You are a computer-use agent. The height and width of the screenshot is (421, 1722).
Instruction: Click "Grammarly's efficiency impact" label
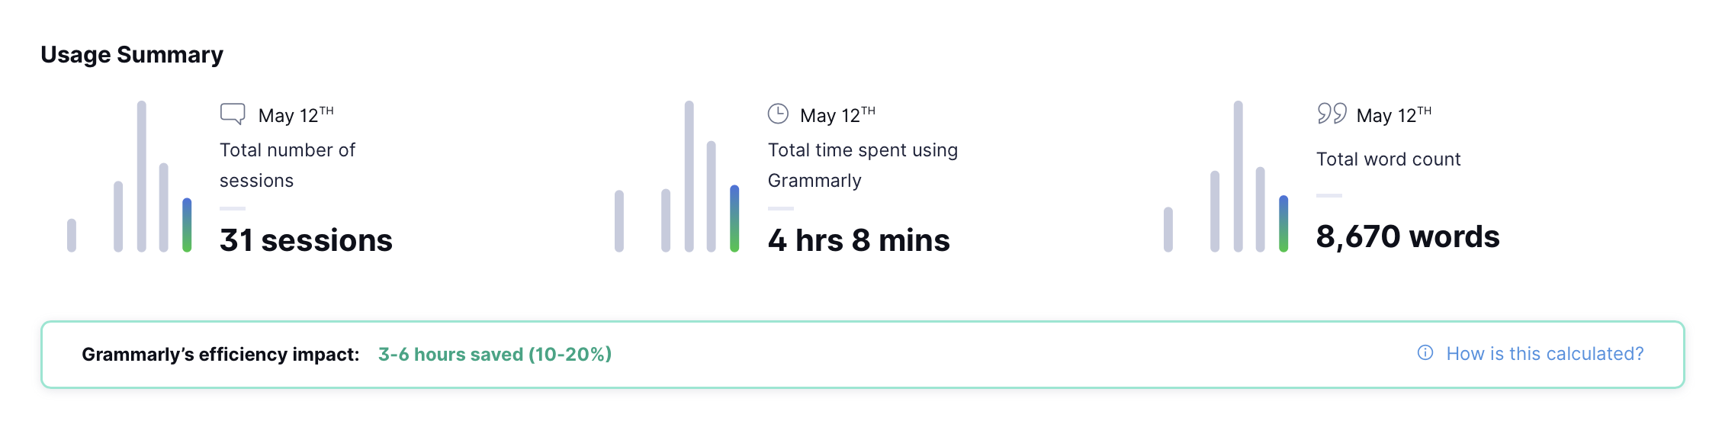(x=220, y=355)
